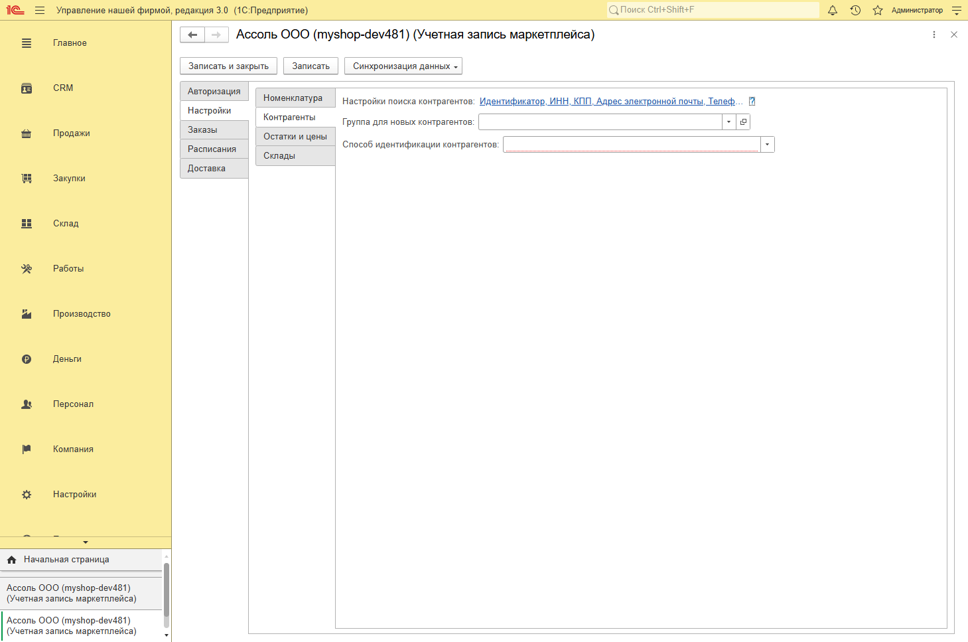
Task: Open the Компания section
Action: click(x=73, y=449)
